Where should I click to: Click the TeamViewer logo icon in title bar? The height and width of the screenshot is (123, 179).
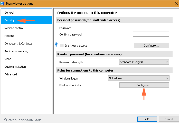2,4
